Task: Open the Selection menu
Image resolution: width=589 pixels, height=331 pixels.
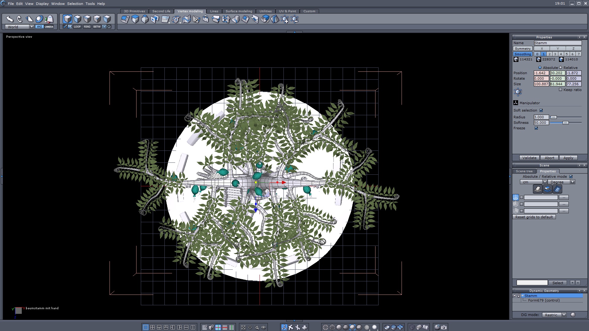Action: 75,4
